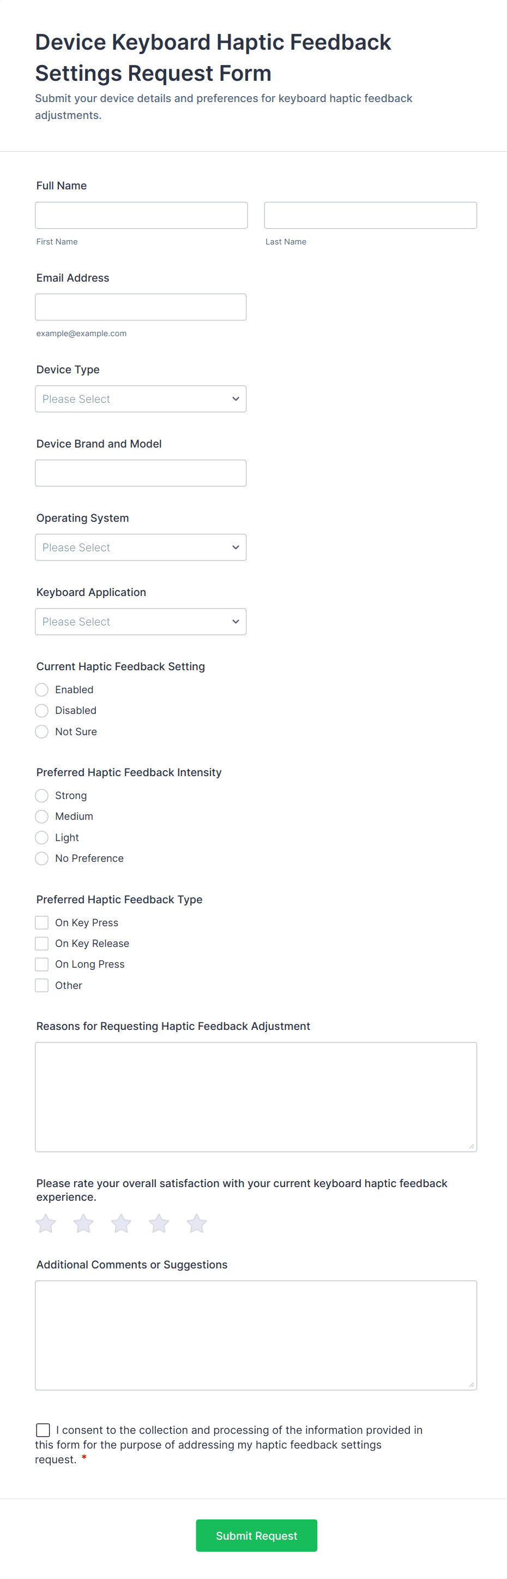The width and height of the screenshot is (507, 1579).
Task: Open the Keyboard Application dropdown
Action: (141, 622)
